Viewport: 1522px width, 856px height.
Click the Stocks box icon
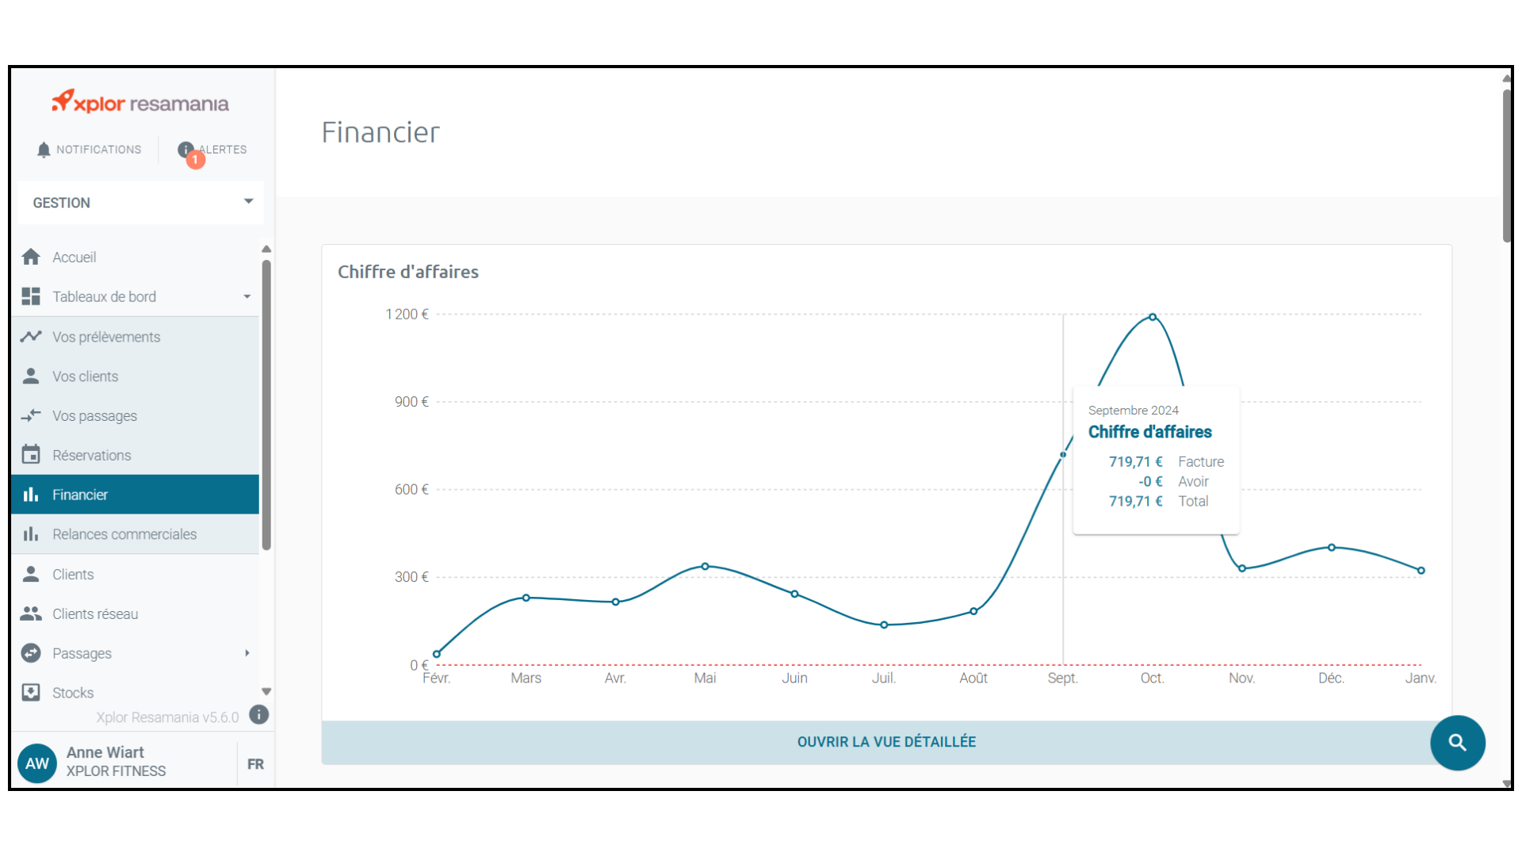point(31,693)
